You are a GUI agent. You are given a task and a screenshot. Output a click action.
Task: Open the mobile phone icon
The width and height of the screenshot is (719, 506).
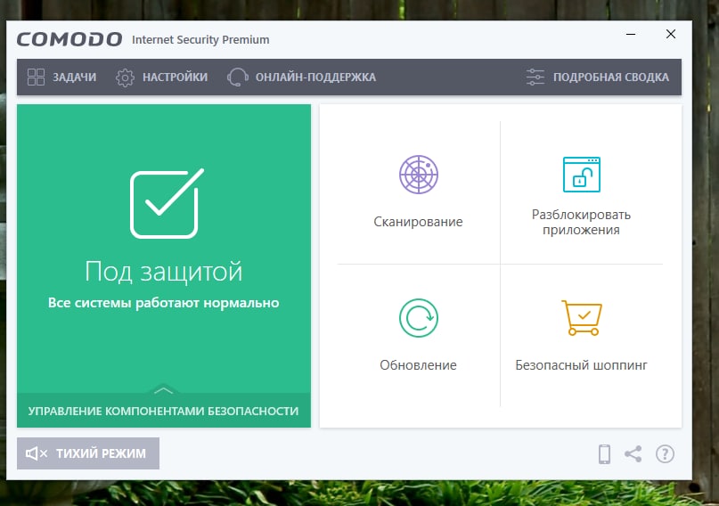604,454
